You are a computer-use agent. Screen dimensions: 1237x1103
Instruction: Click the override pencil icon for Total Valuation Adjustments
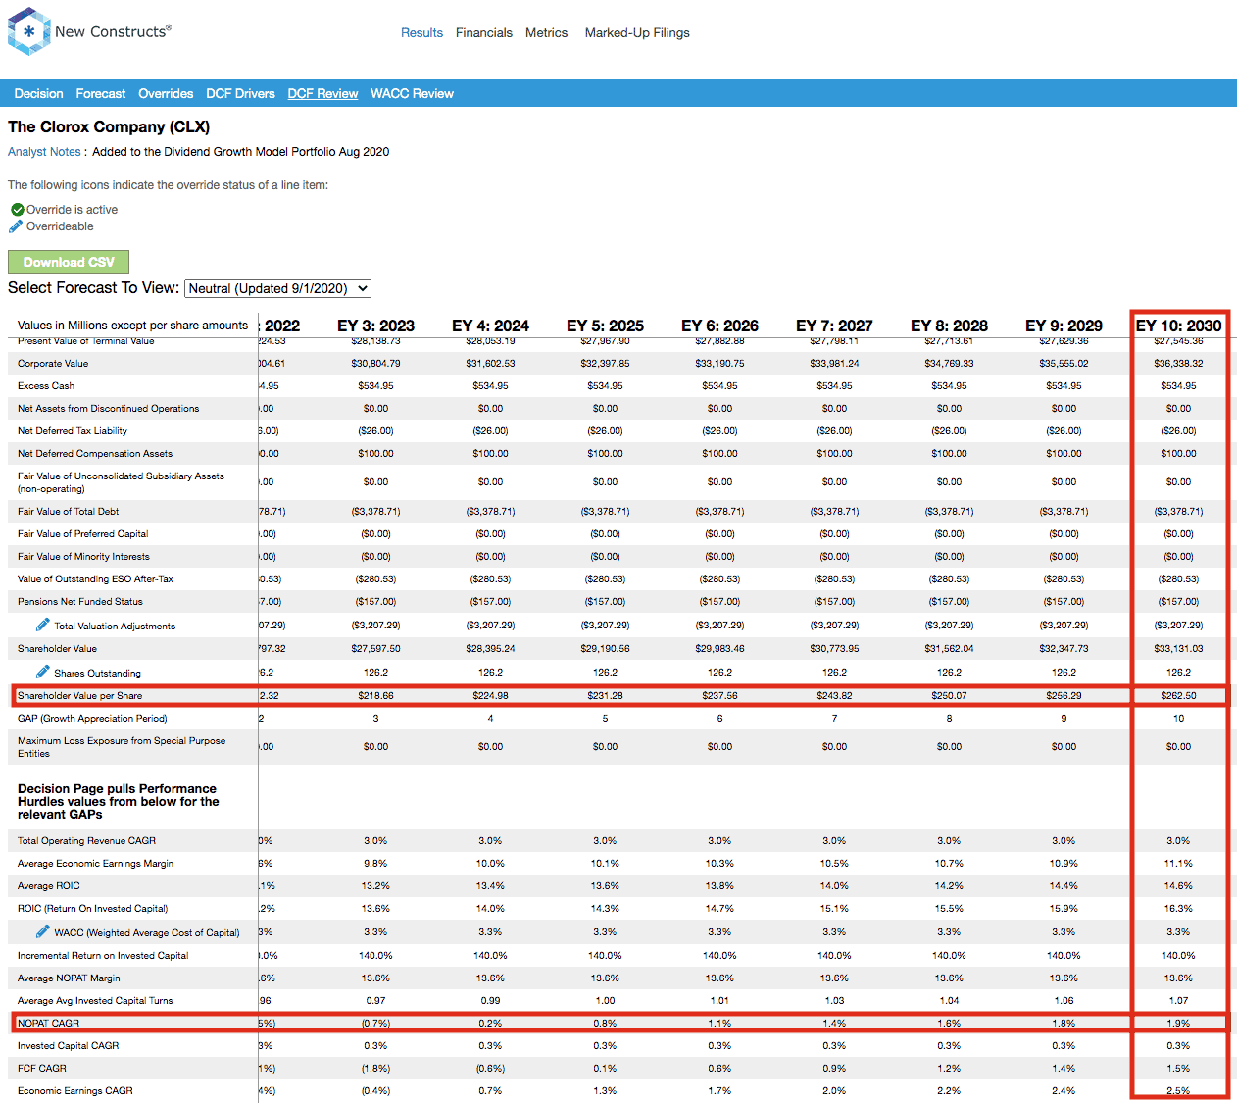(x=43, y=625)
